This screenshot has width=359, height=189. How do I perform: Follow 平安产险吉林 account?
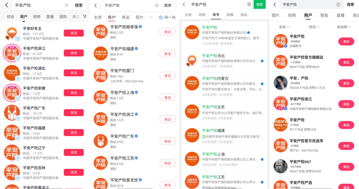74,172
